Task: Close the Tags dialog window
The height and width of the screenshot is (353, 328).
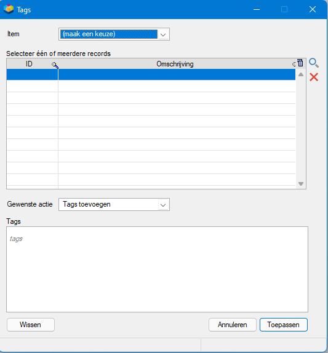Action: click(313, 9)
